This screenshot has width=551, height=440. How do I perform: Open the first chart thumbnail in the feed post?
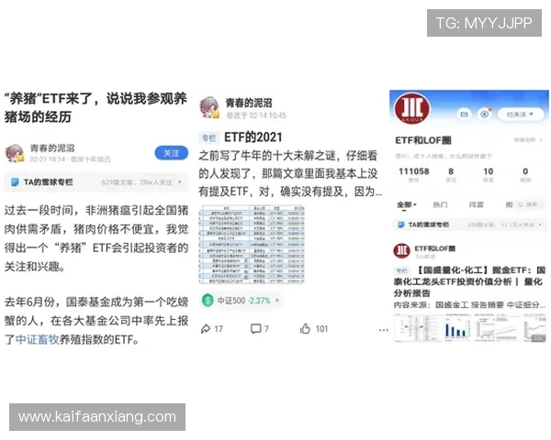[x=417, y=328]
